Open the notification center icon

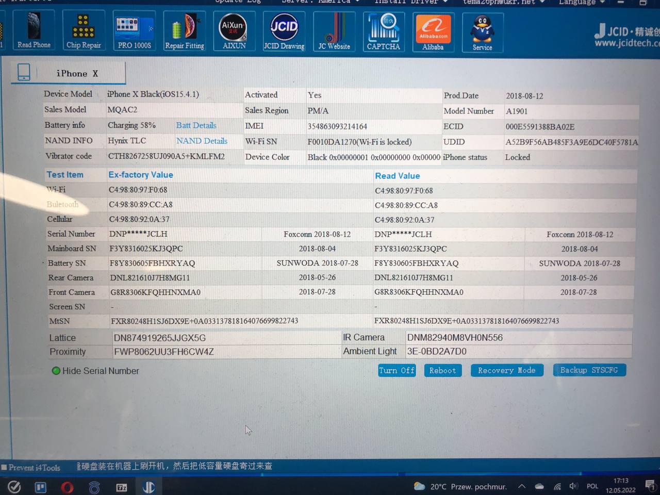coord(650,486)
